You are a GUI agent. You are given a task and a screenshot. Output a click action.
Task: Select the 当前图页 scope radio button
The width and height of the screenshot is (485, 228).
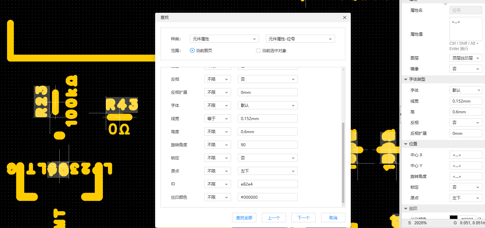192,51
